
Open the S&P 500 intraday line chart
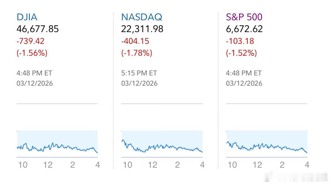click(267, 144)
